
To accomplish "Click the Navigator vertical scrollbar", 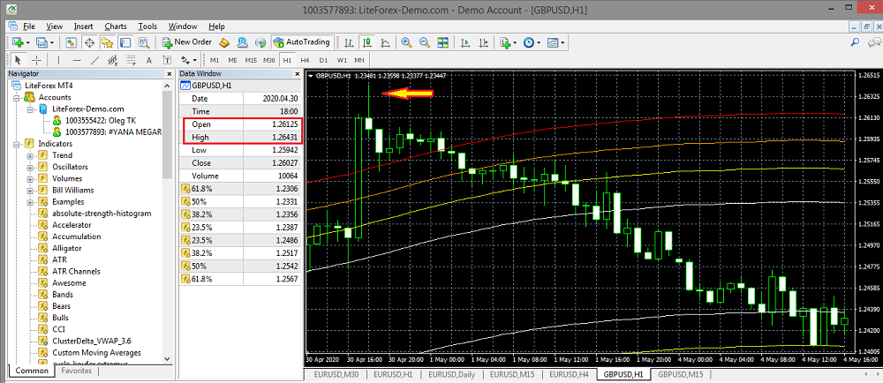I will pyautogui.click(x=167, y=135).
